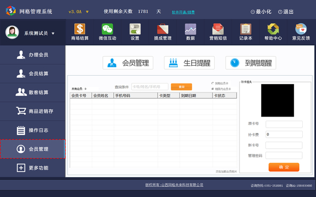The height and width of the screenshot is (197, 316).
Task: Open 帮助中心 icon
Action: pos(273,29)
